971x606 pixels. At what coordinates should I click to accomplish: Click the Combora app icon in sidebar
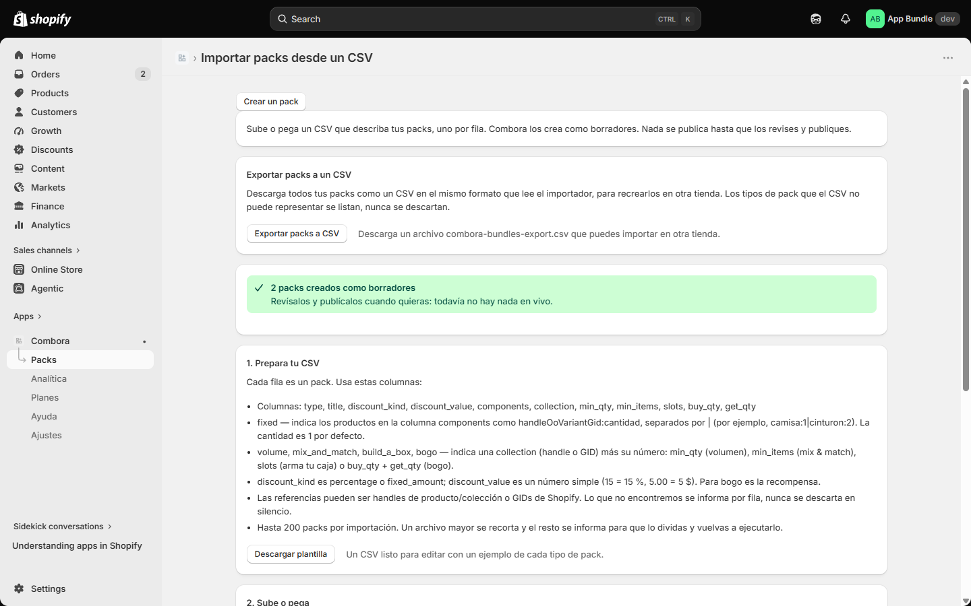pyautogui.click(x=19, y=341)
